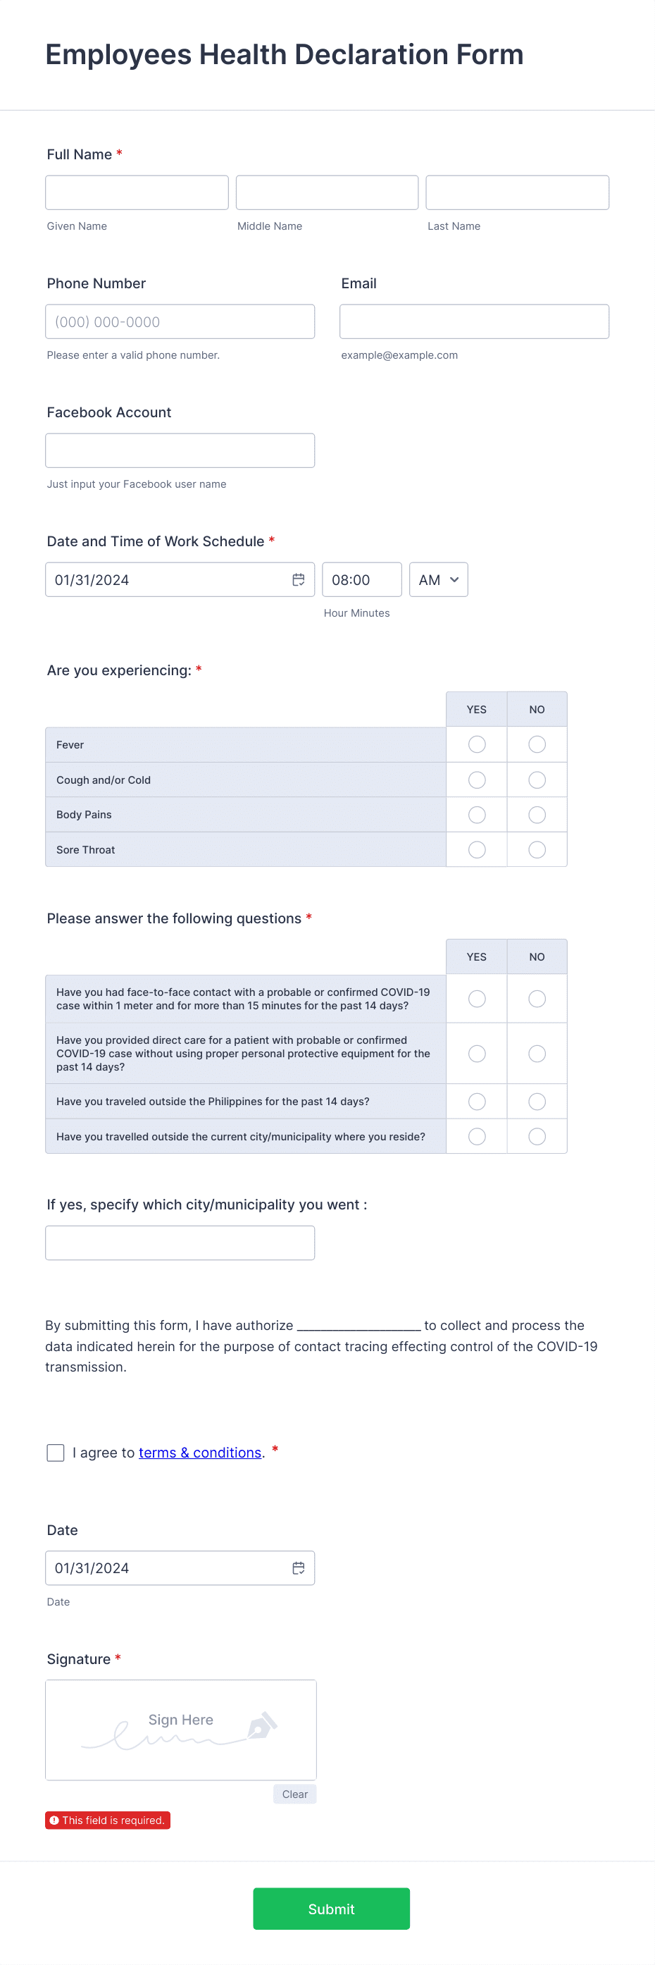Image resolution: width=655 pixels, height=1965 pixels.
Task: Click the Email input field
Action: (473, 321)
